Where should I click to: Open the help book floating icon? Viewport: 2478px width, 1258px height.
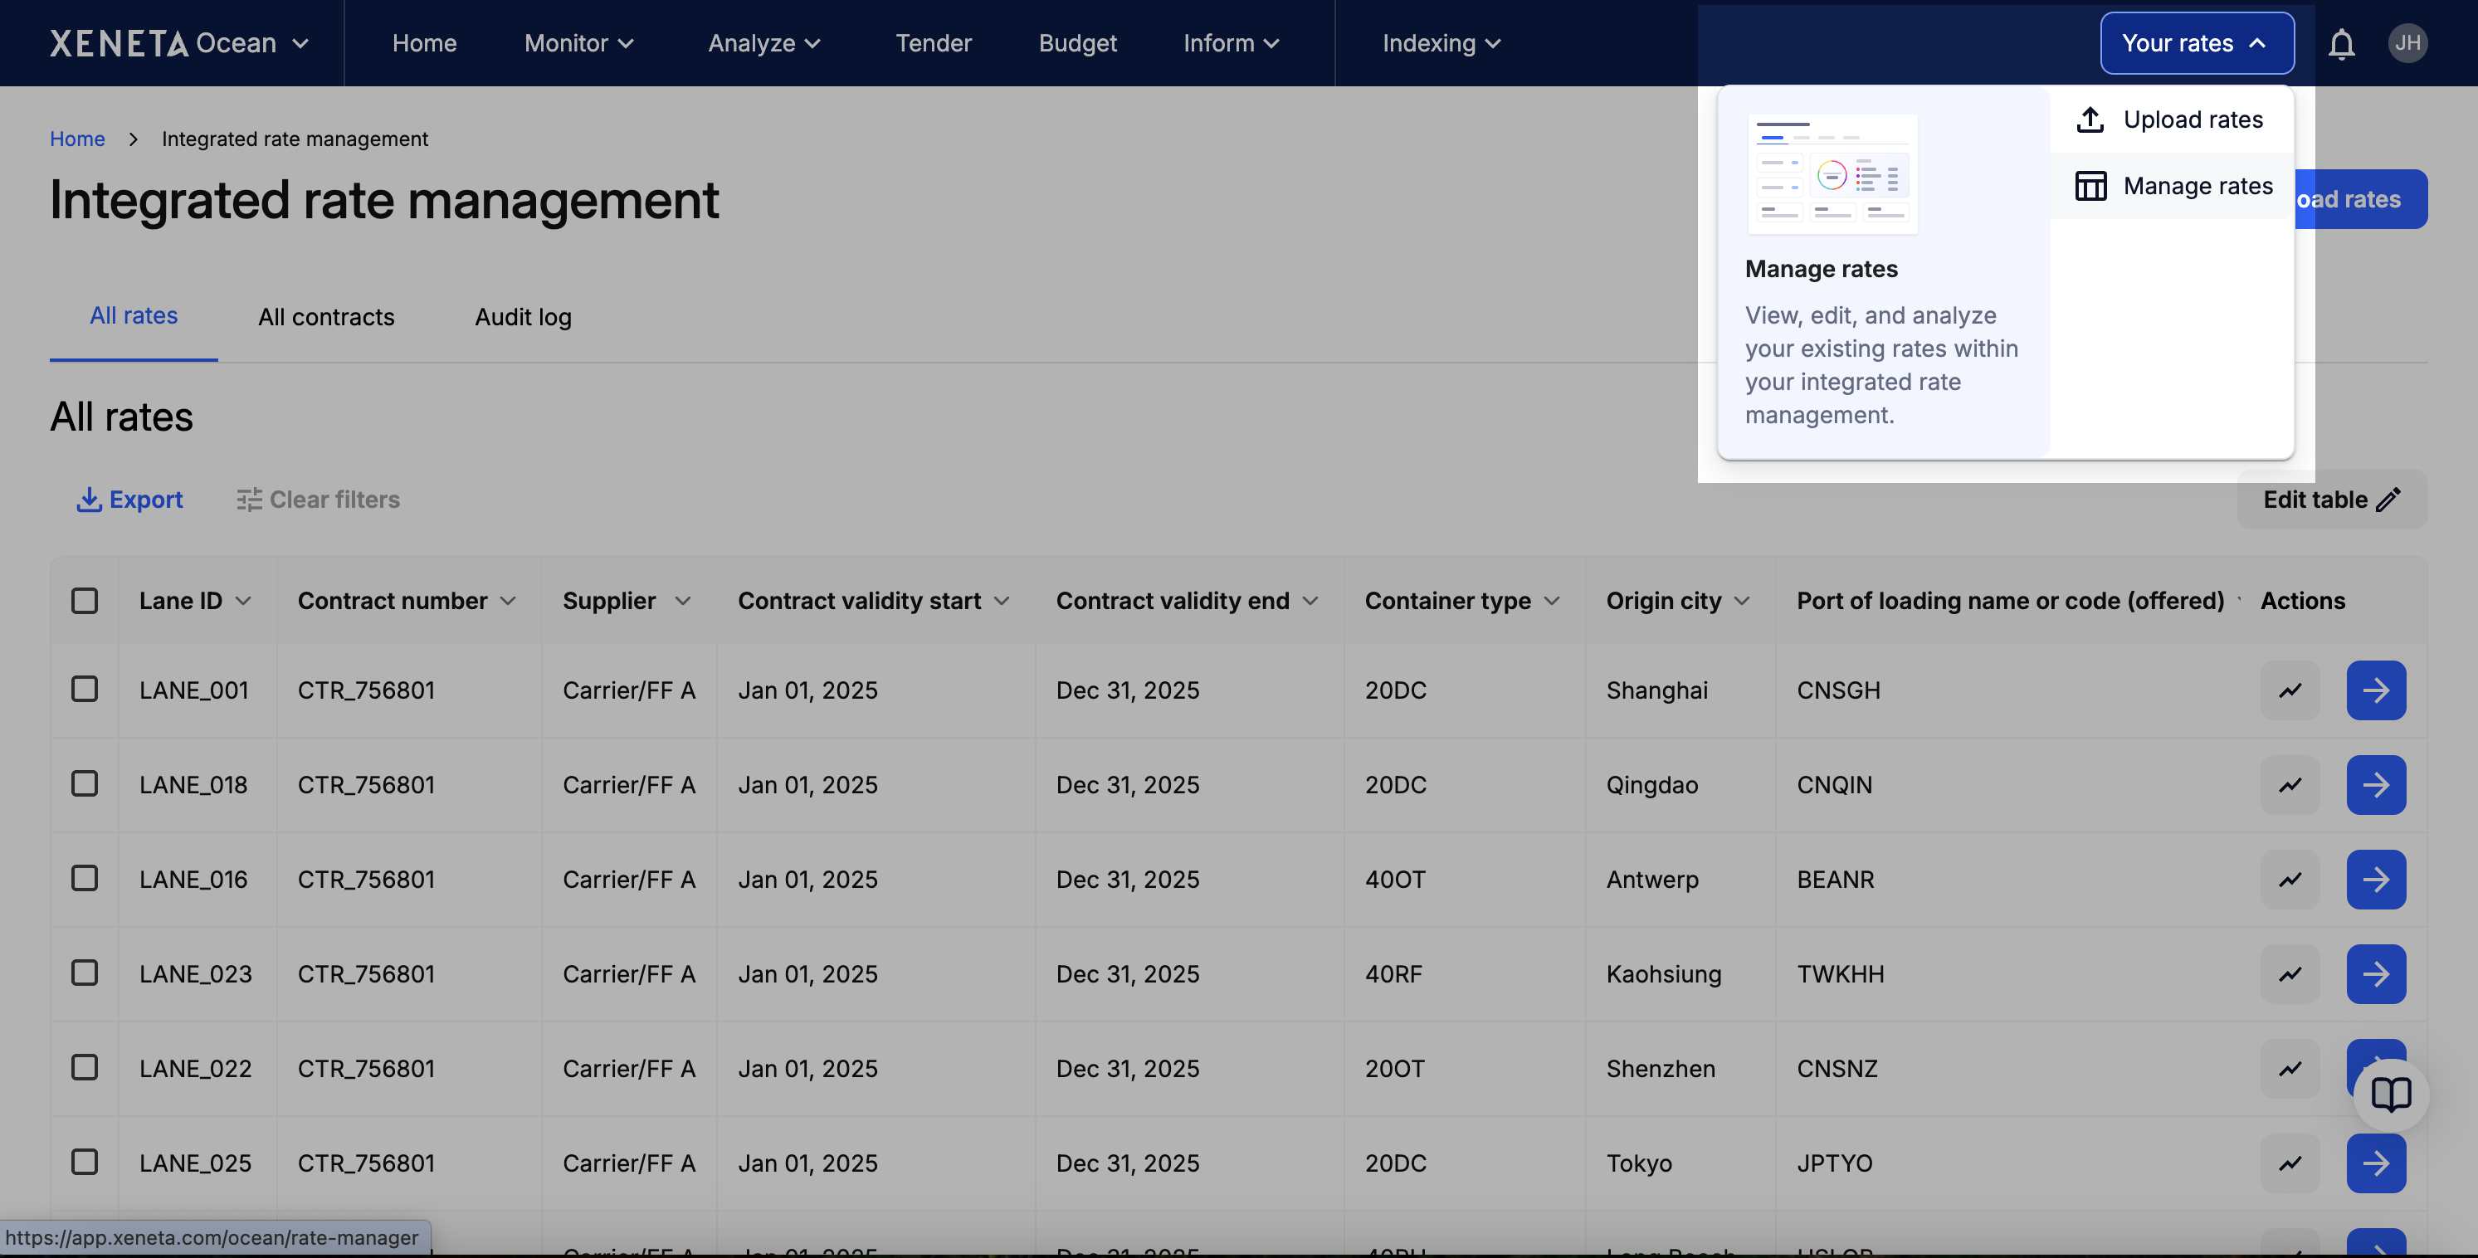coord(2391,1095)
